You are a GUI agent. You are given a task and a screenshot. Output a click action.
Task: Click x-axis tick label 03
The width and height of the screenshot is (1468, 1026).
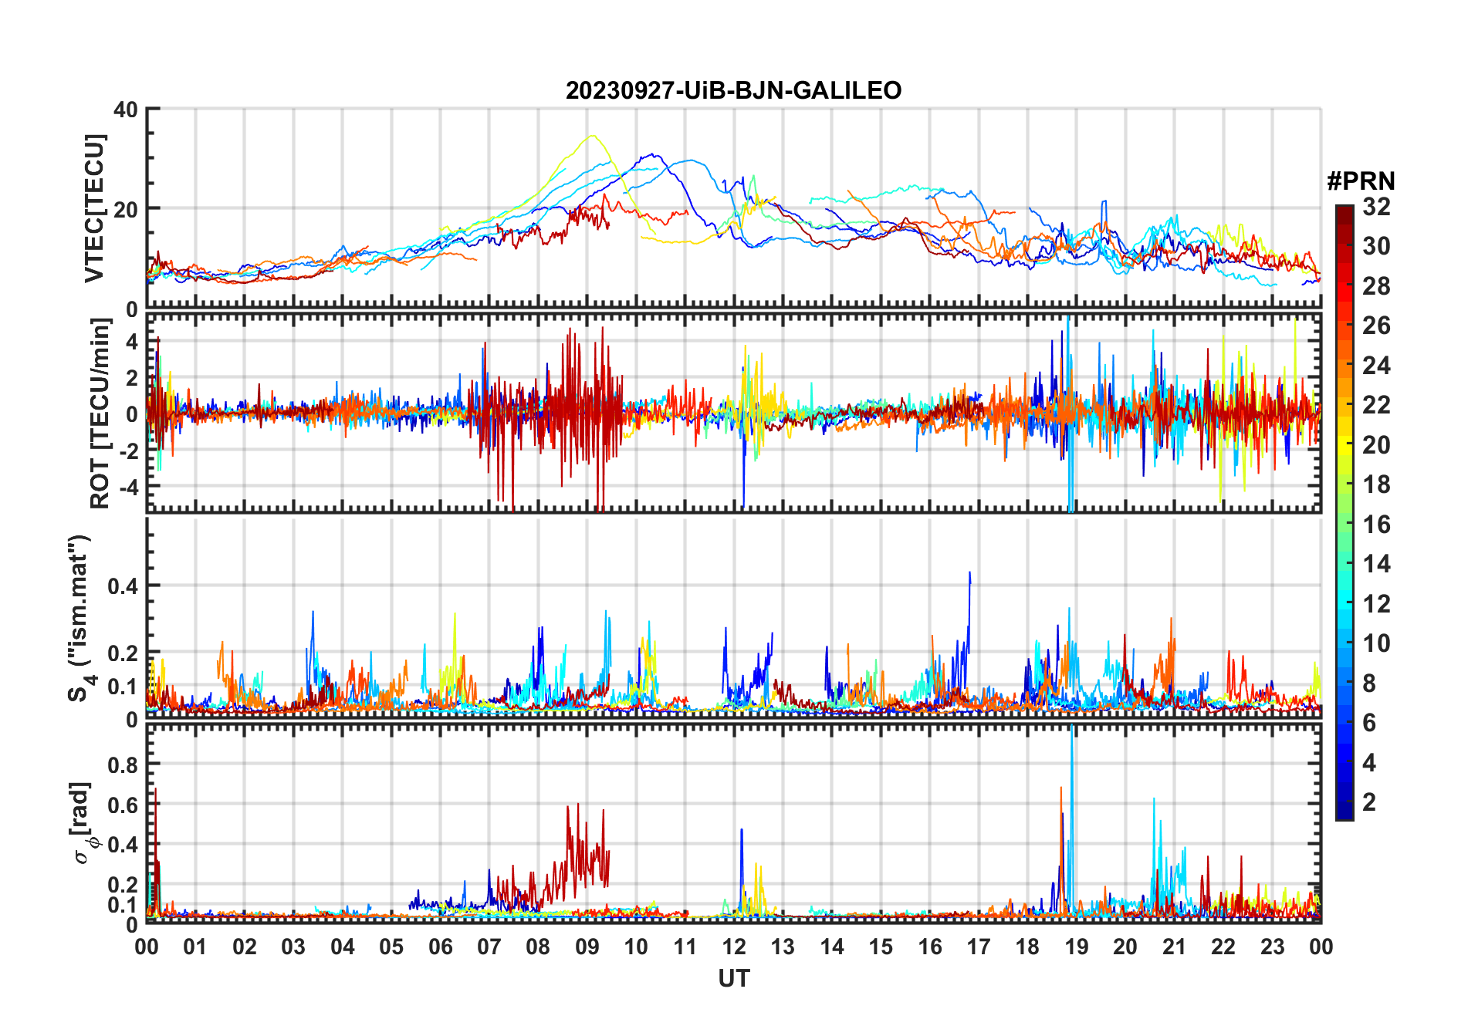(293, 947)
